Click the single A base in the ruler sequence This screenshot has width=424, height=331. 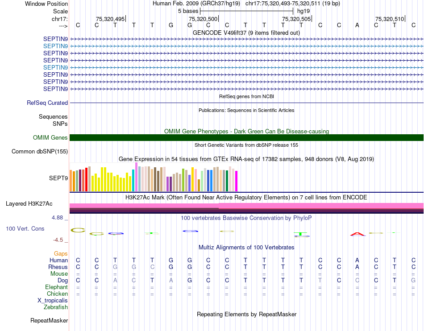click(357, 25)
